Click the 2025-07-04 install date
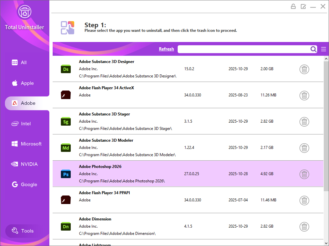Viewport: 329px width, 246px height. point(238,200)
